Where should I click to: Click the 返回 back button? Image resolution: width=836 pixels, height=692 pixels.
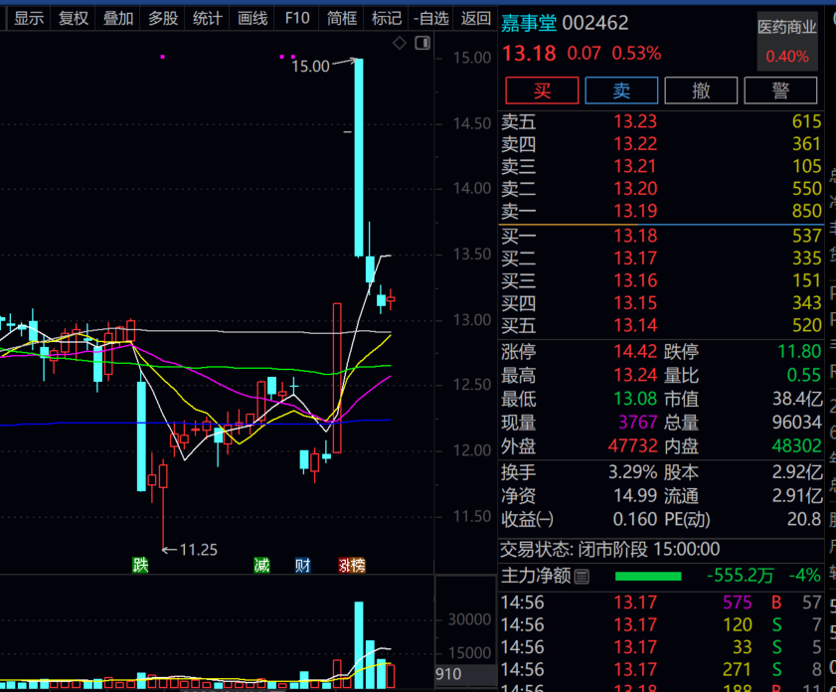coord(475,19)
